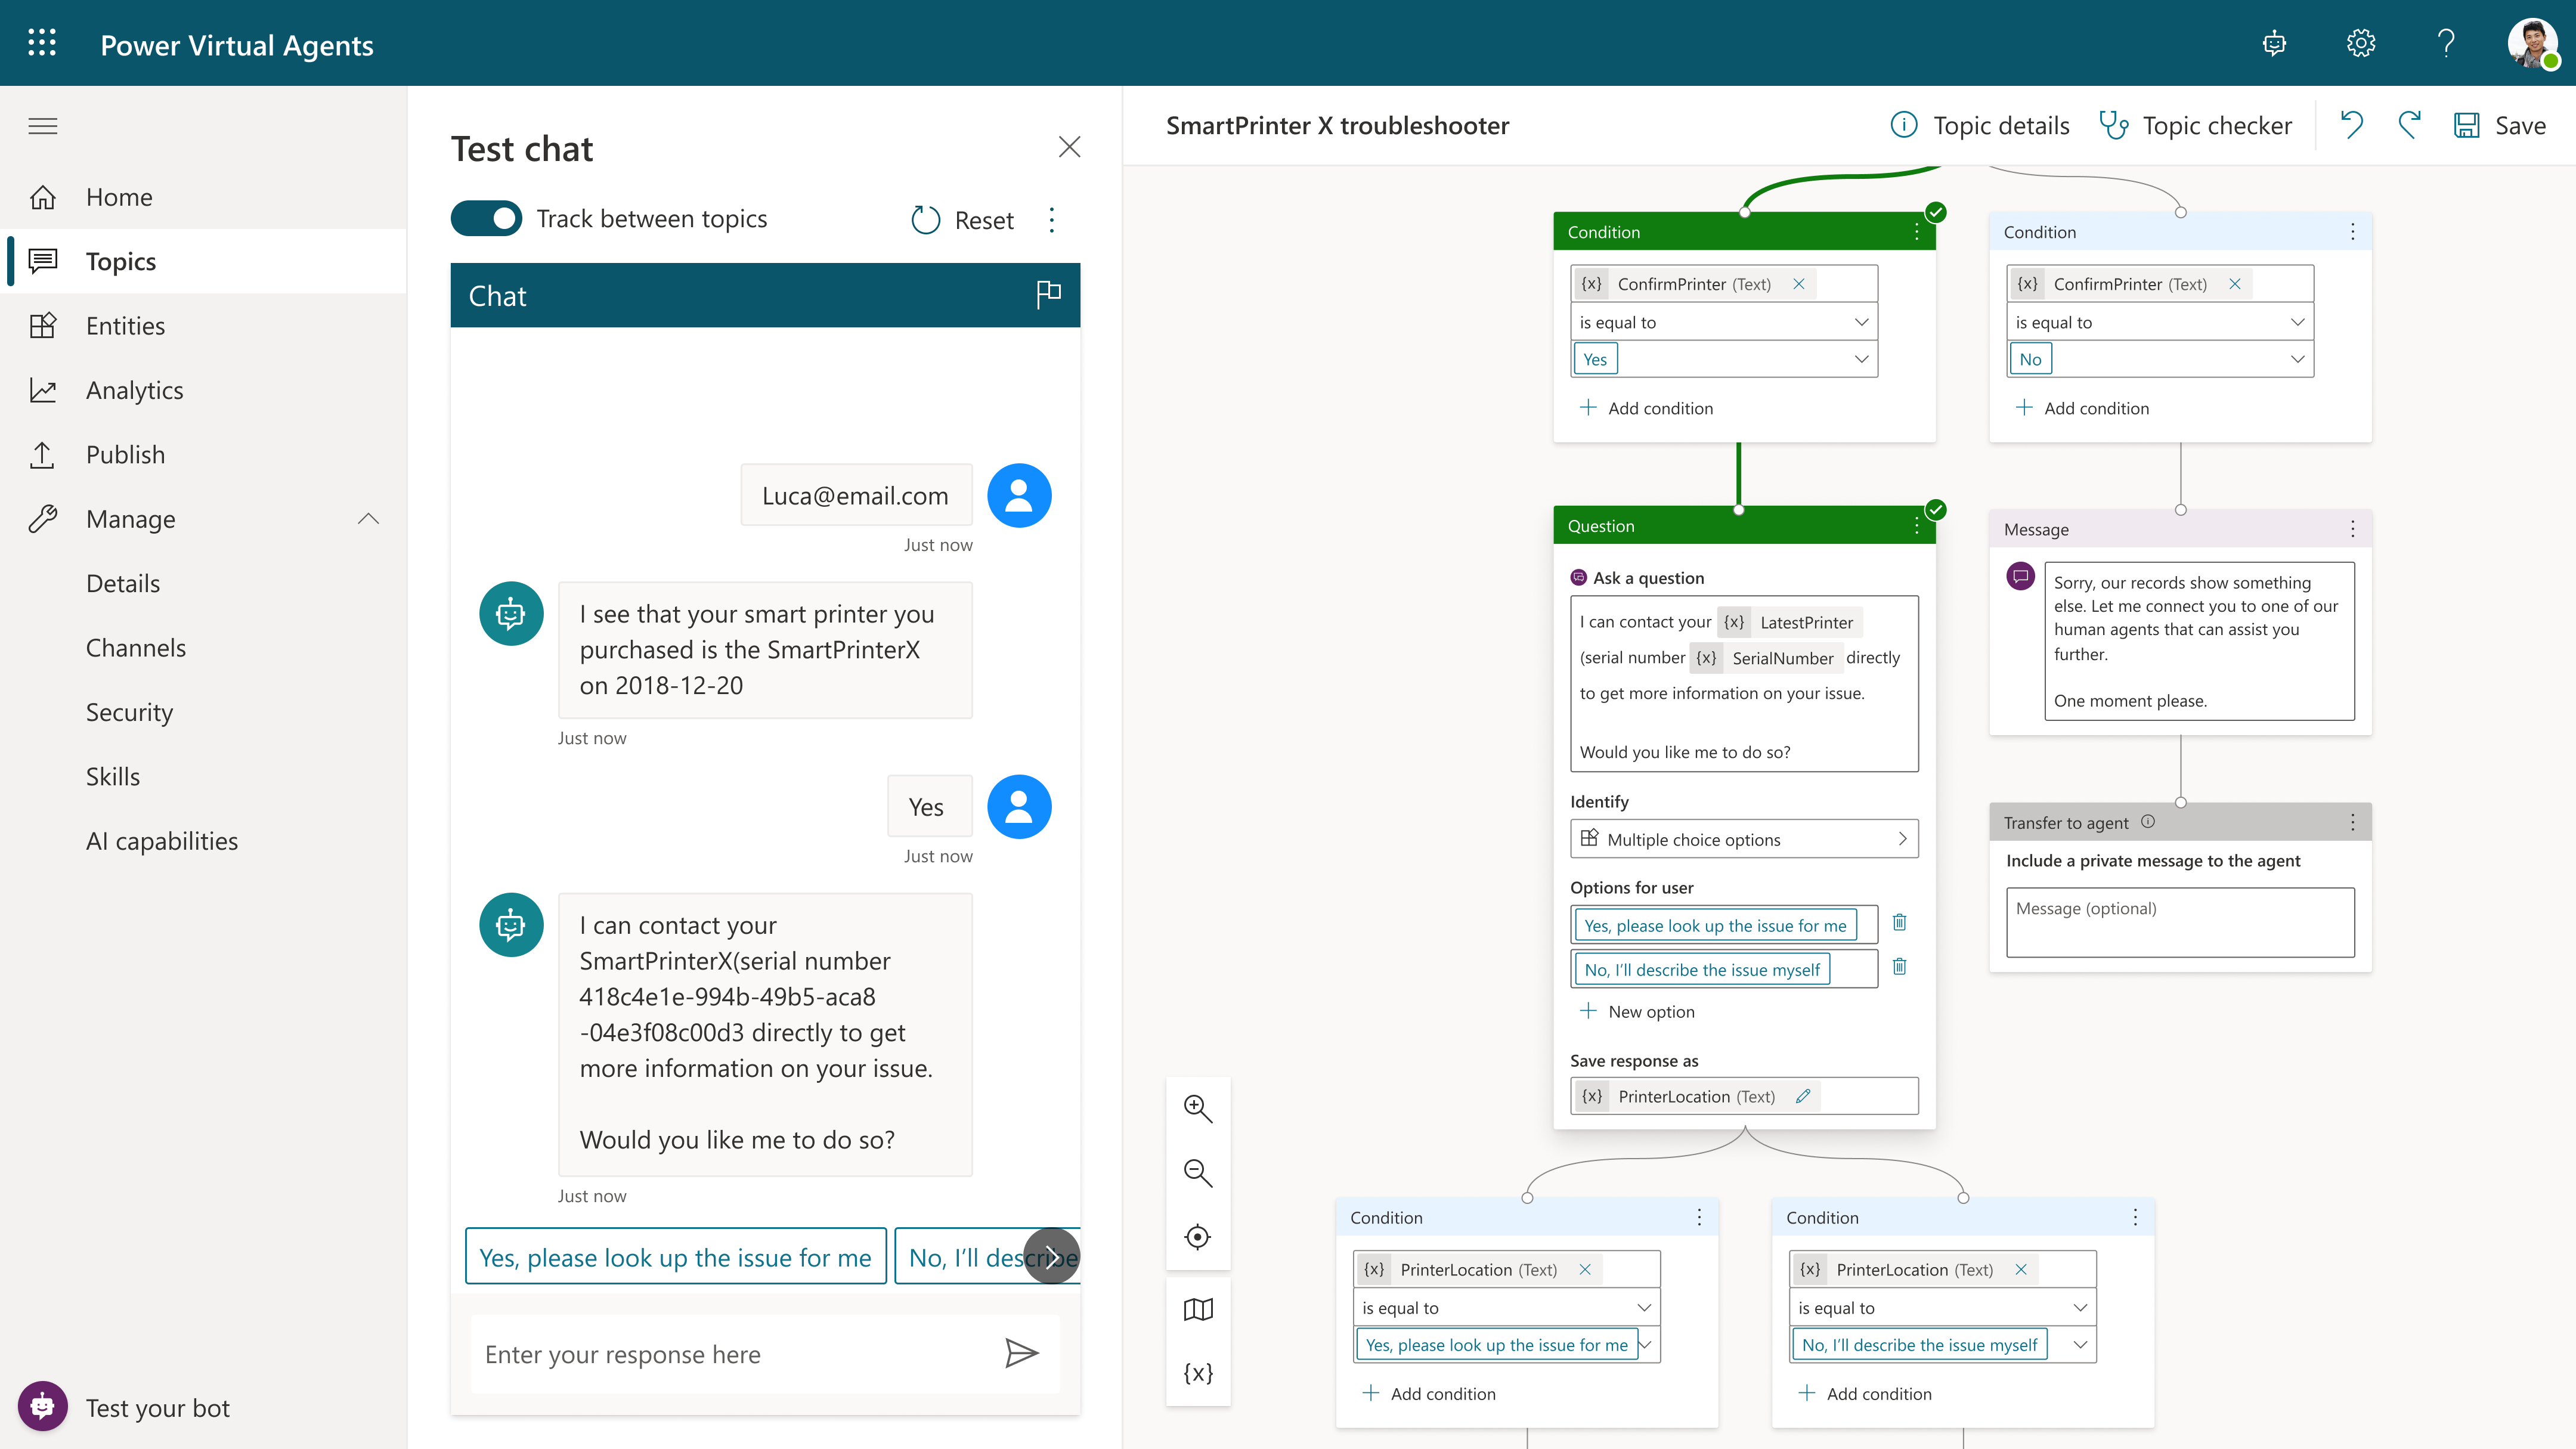This screenshot has height=1449, width=2576.
Task: Delete 'No, I'll describe the issue myself' option
Action: pyautogui.click(x=1899, y=967)
